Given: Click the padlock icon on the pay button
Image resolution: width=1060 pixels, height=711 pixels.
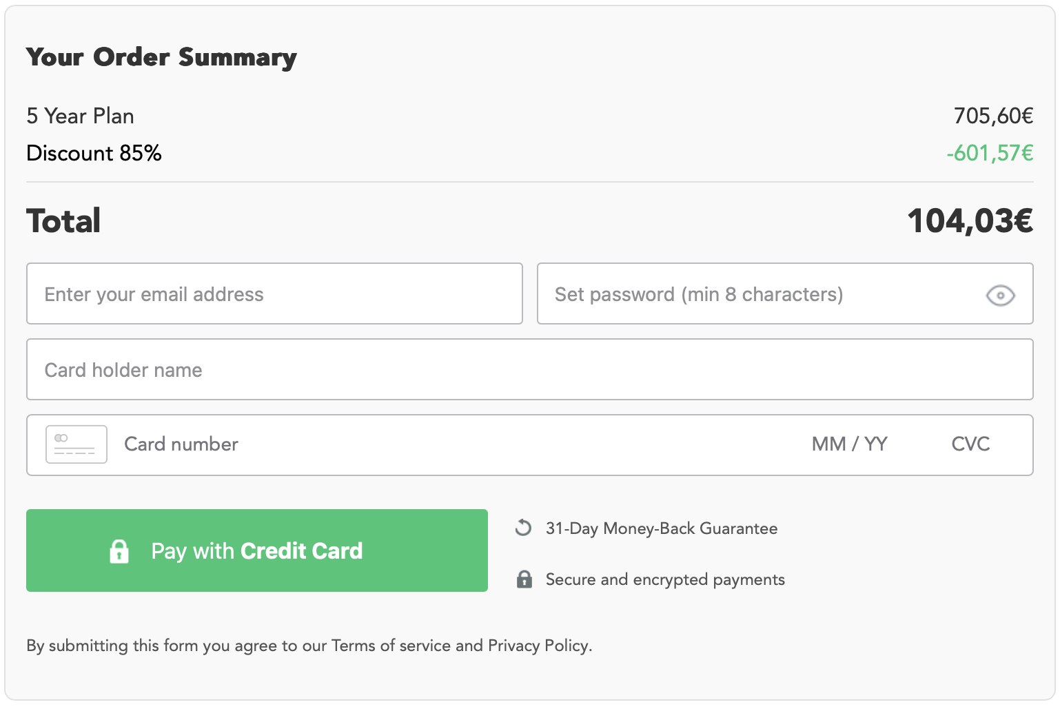Looking at the screenshot, I should pos(119,551).
